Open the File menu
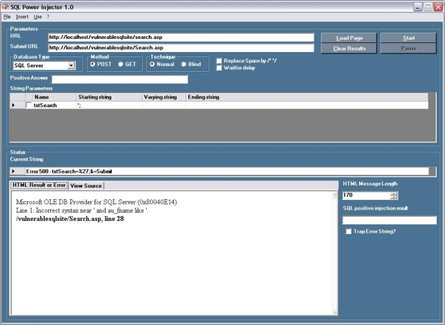 click(7, 17)
